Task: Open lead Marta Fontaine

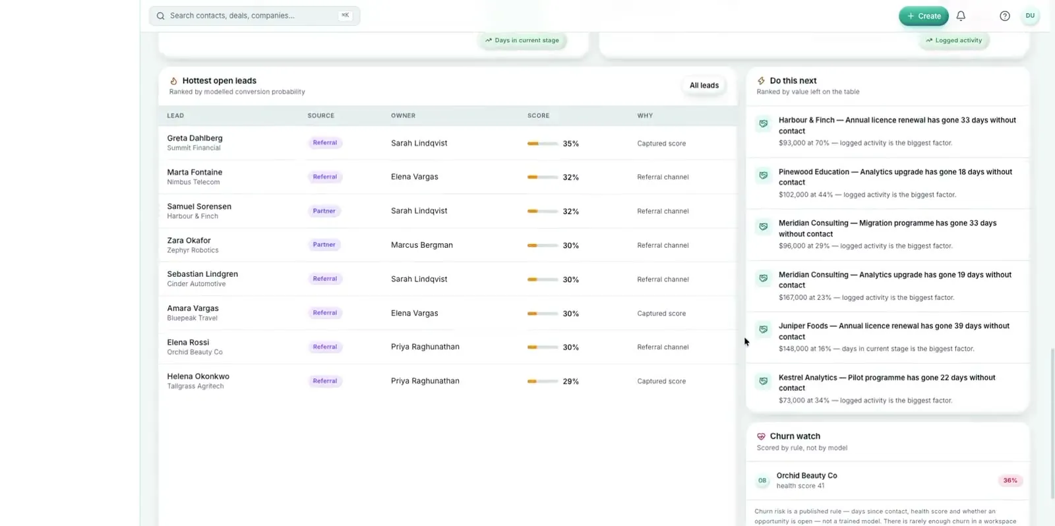Action: tap(195, 173)
